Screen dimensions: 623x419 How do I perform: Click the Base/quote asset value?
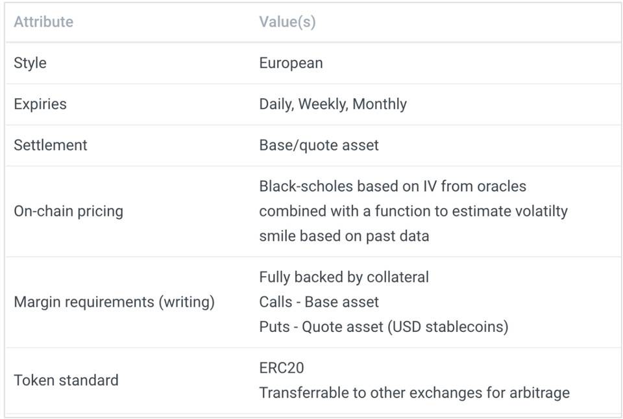319,145
